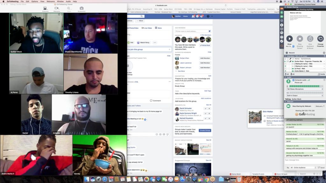Collapse the Webcam panel header
326x183 pixels.
(285, 102)
